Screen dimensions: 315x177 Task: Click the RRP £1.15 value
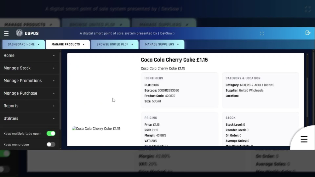pos(155,130)
